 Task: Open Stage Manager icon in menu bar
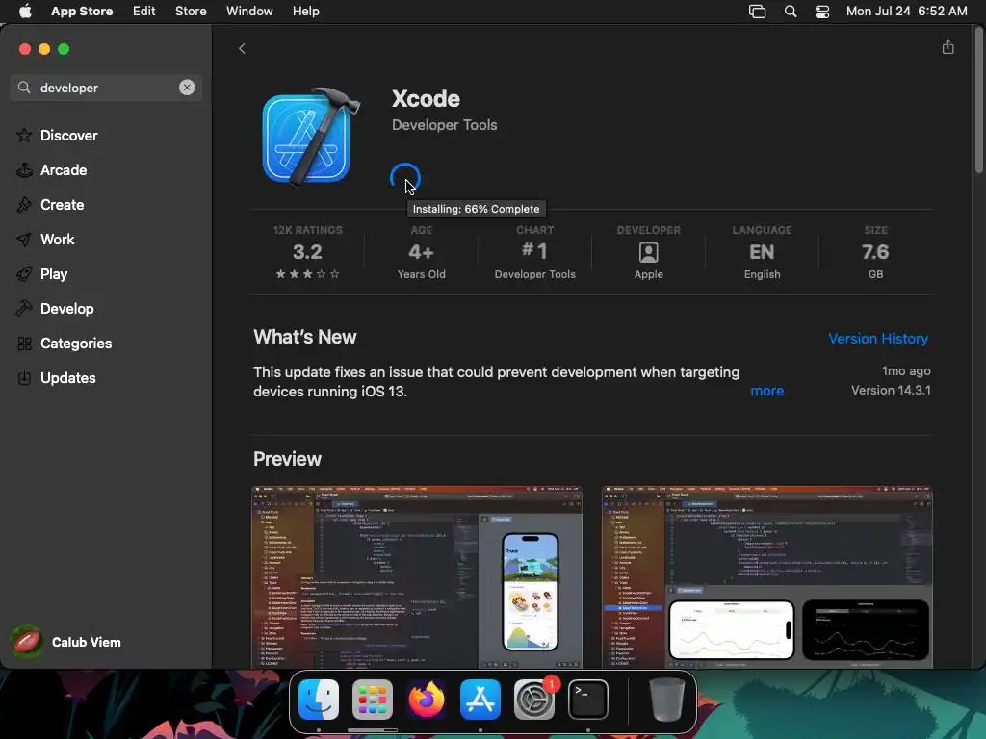[757, 12]
